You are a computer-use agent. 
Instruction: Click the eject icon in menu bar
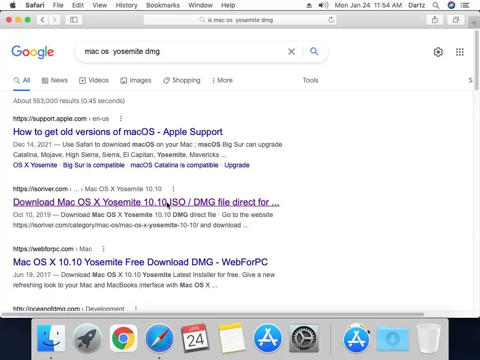[x=309, y=5]
